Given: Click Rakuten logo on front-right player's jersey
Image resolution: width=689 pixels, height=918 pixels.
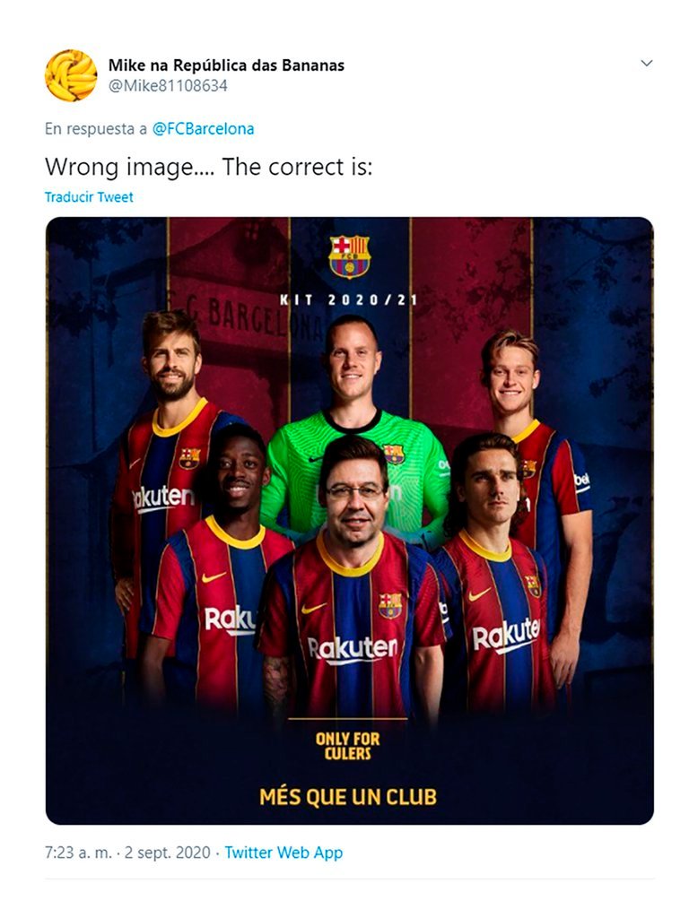Looking at the screenshot, I should (x=506, y=637).
